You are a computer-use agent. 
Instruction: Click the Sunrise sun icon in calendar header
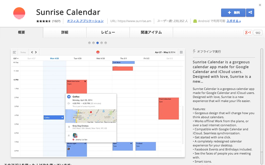click(x=98, y=52)
